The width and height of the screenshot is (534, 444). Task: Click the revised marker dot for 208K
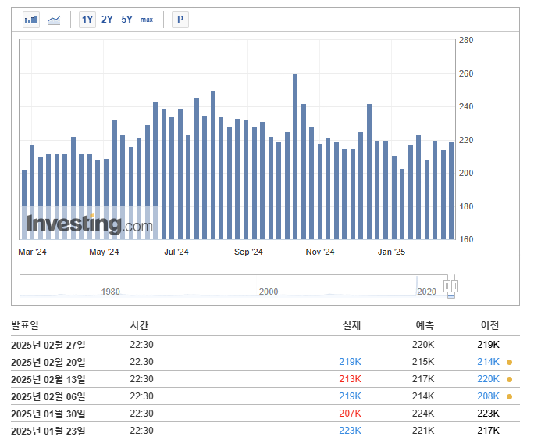[x=509, y=396]
